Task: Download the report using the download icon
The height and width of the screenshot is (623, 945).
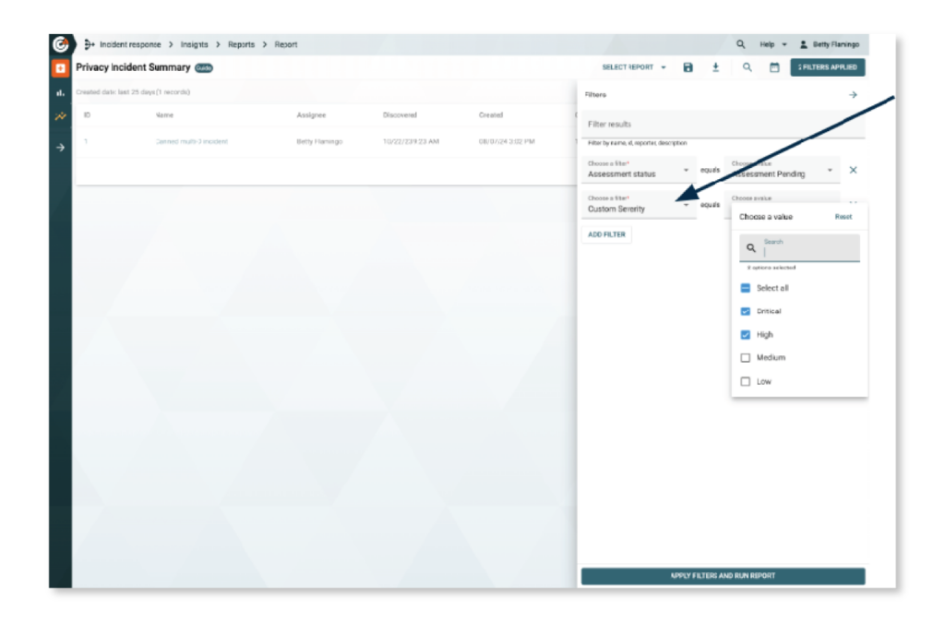Action: [x=715, y=67]
